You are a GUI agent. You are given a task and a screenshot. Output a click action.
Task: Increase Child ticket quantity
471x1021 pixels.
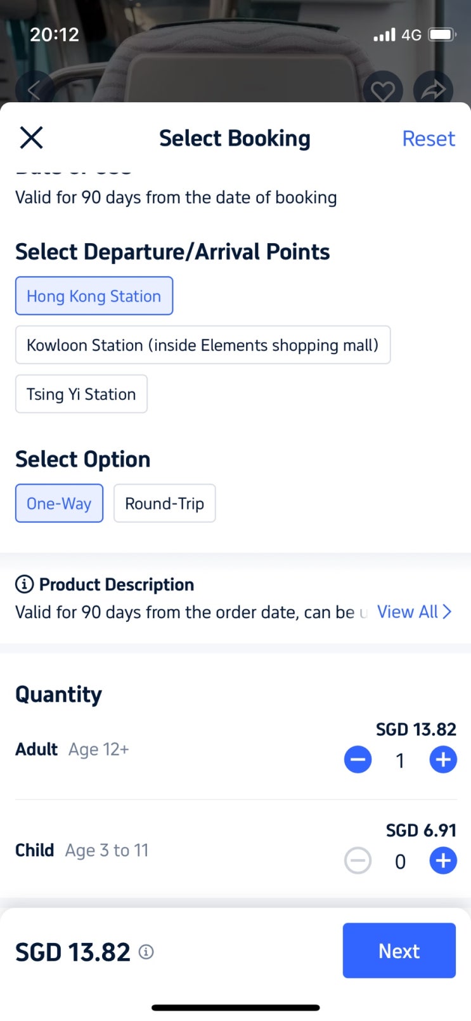(443, 861)
